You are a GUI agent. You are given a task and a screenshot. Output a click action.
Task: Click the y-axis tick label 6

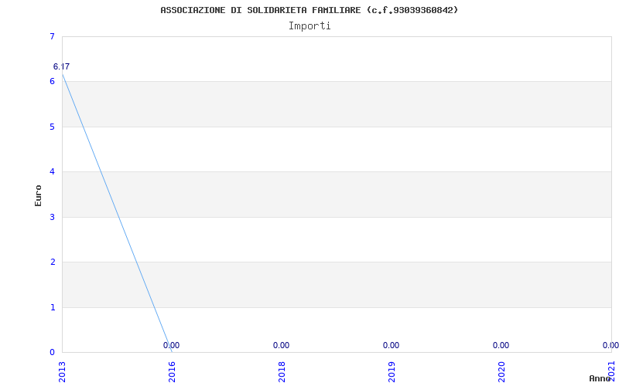coord(52,82)
